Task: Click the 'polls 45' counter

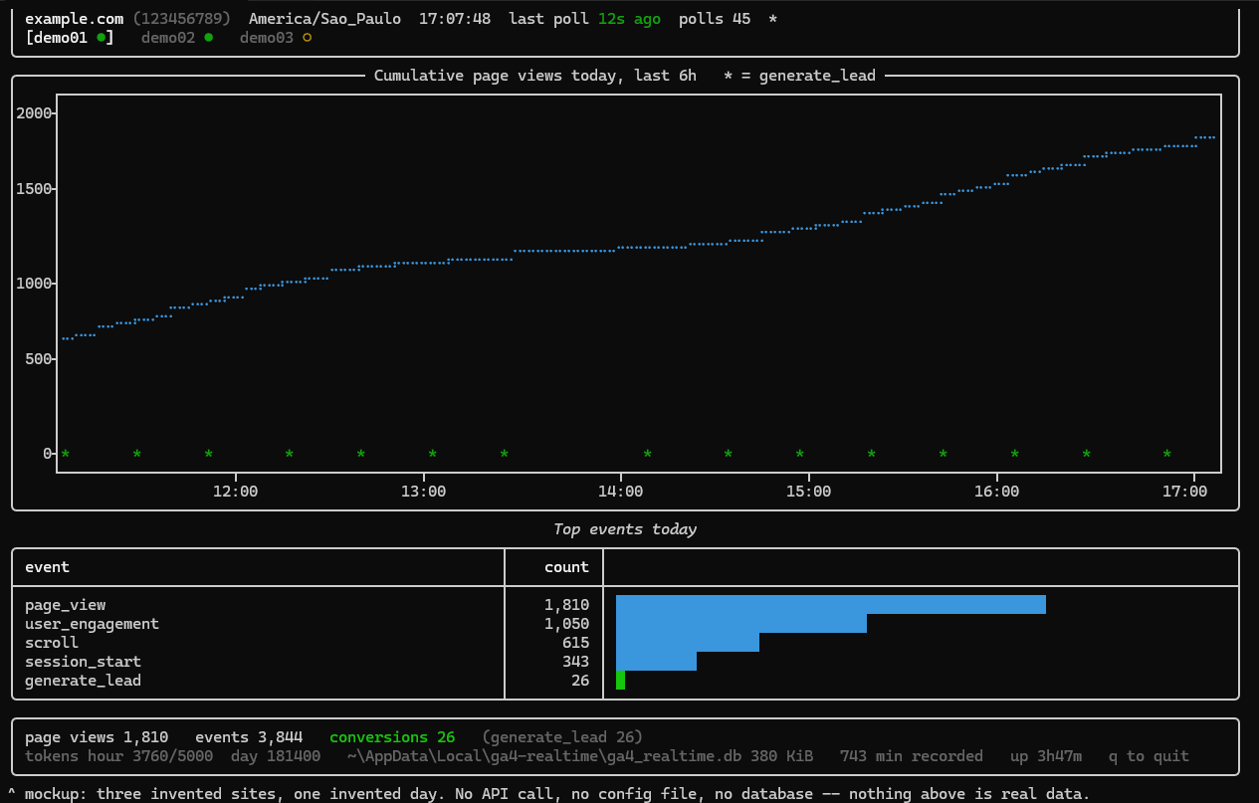Action: [715, 19]
